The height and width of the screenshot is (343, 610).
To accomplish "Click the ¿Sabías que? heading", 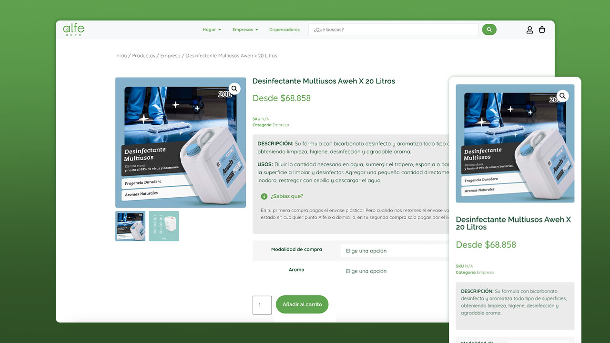I will click(287, 196).
